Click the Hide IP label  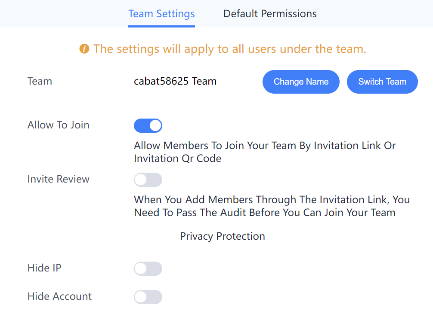44,268
